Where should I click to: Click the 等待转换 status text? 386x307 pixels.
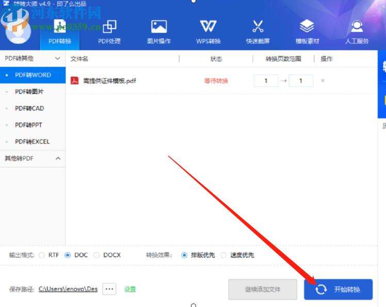click(x=216, y=81)
